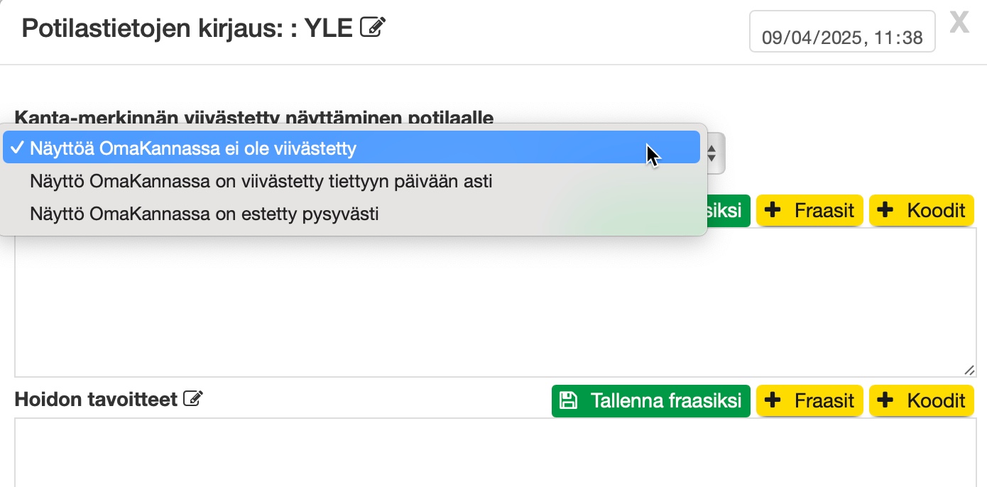Click the plus icon on the Hoidon tavoitteet Koodit button
This screenshot has width=987, height=487.
tap(885, 400)
